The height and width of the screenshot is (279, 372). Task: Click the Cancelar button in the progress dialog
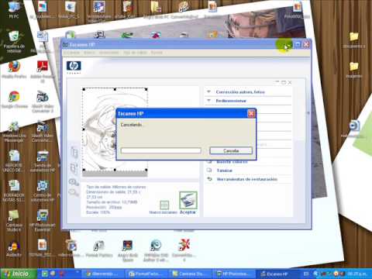point(231,150)
